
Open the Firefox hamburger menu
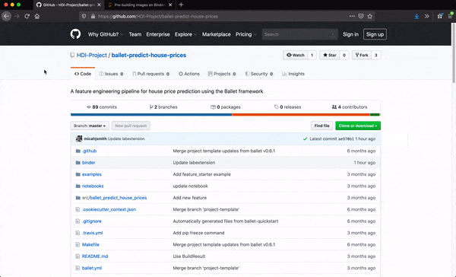(x=450, y=16)
